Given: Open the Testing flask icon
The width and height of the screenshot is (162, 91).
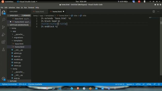Looking at the screenshot, I should point(3,50).
